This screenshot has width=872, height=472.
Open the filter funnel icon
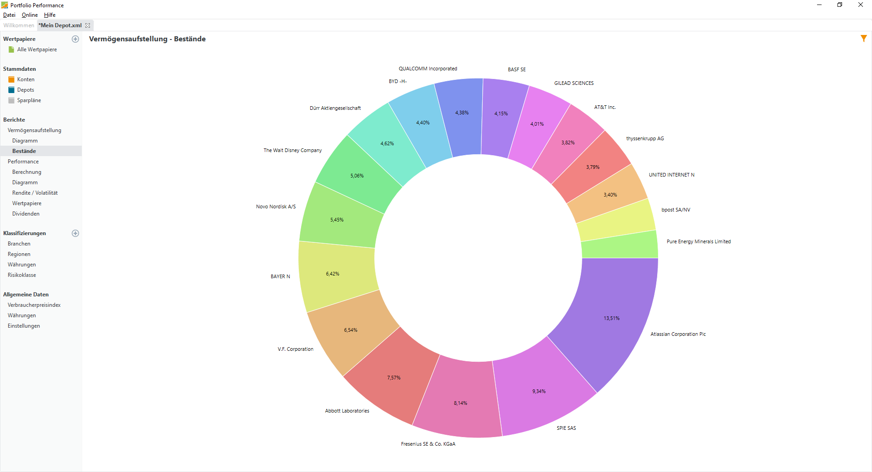[863, 39]
